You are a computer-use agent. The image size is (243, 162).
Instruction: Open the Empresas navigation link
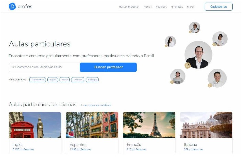[177, 7]
